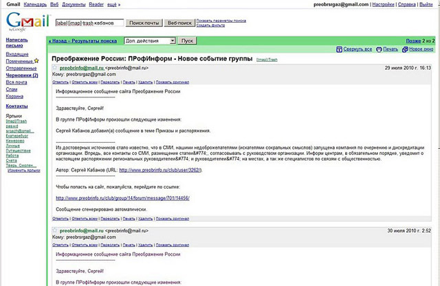Click Создать фильтр link

click(210, 25)
